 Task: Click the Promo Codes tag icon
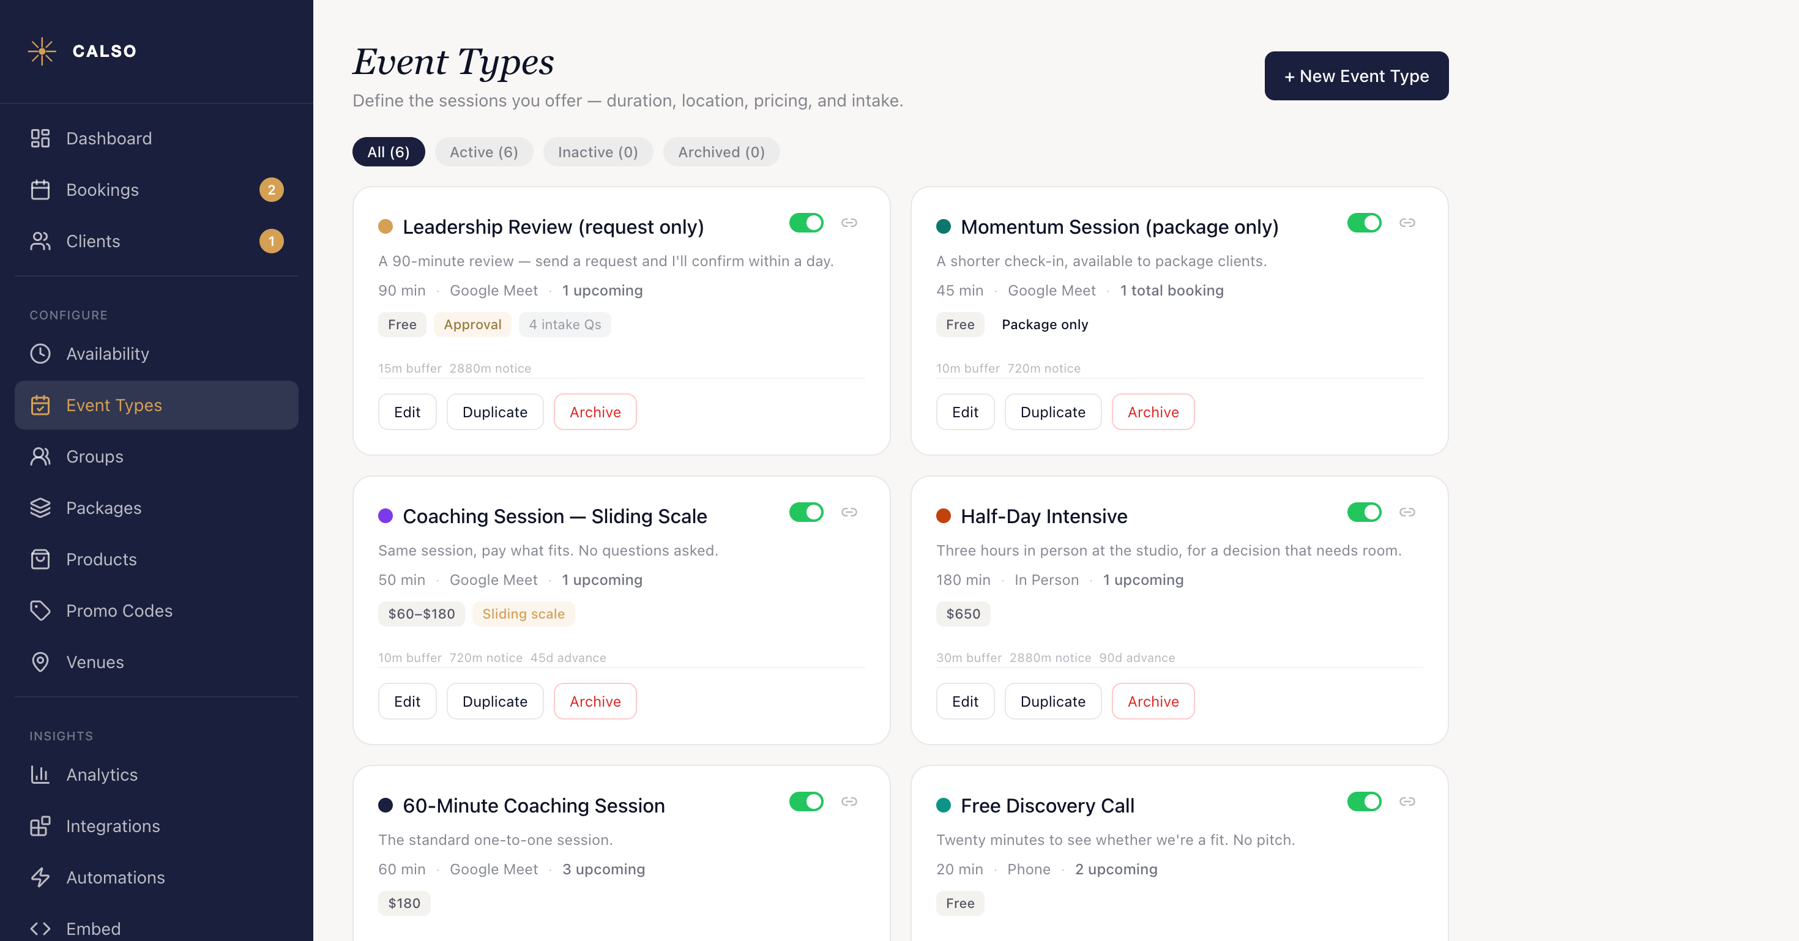(x=40, y=611)
